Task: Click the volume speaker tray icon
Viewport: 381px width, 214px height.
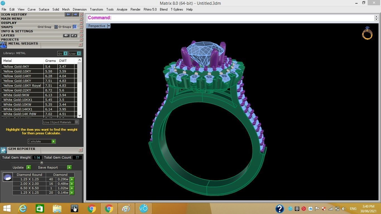Action: [x=344, y=209]
